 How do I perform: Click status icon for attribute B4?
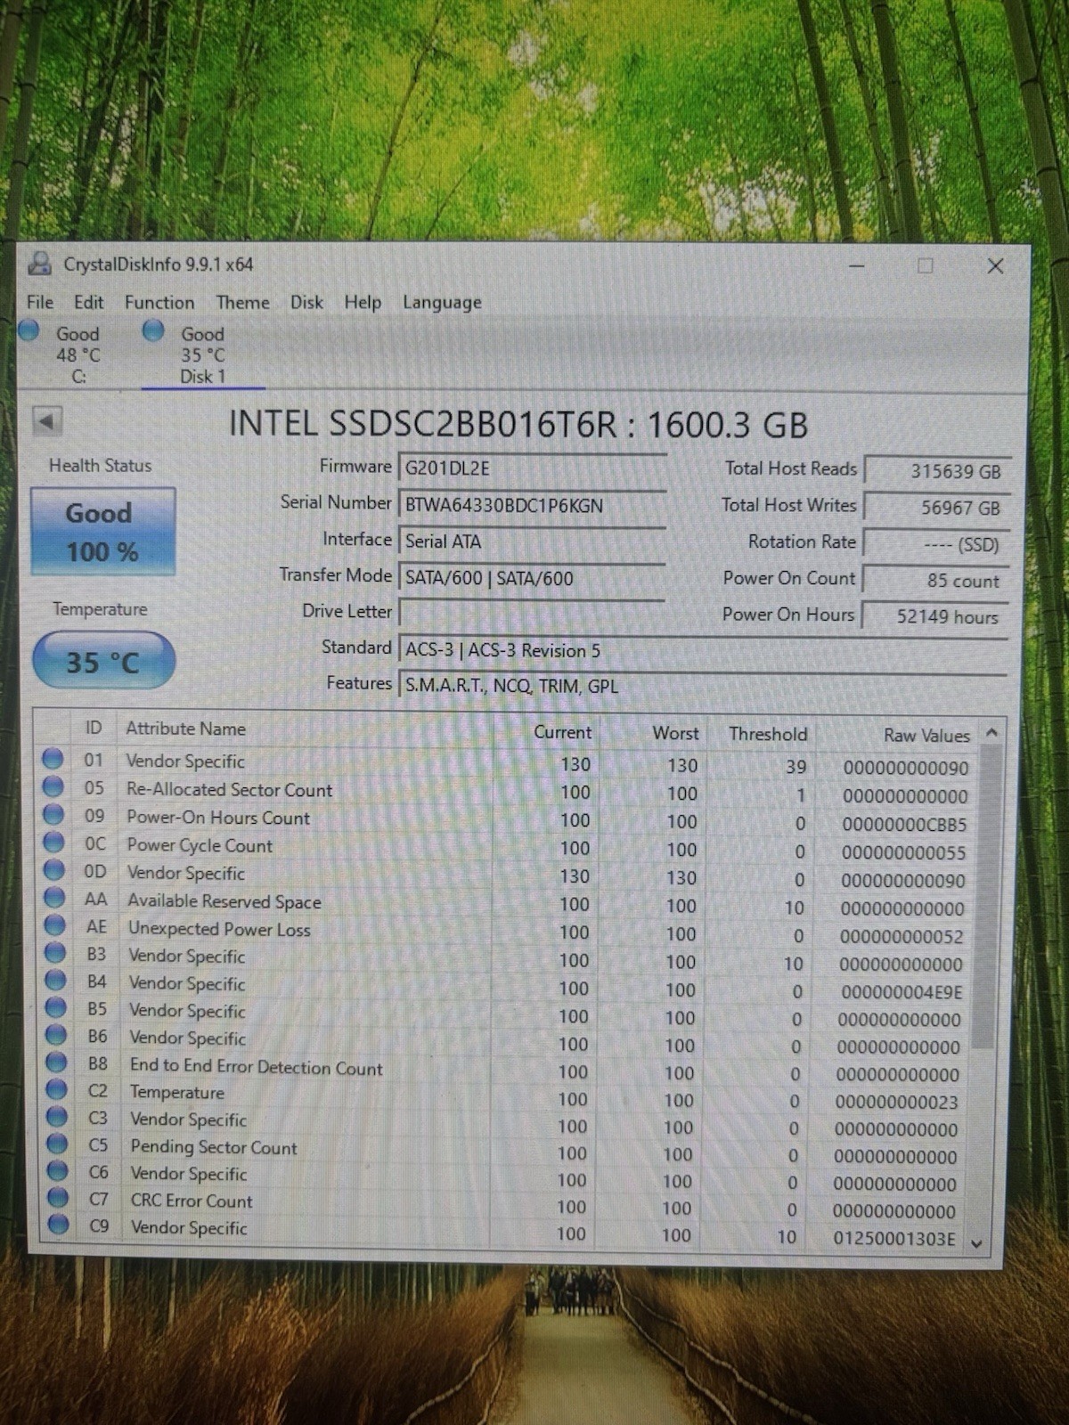(55, 980)
